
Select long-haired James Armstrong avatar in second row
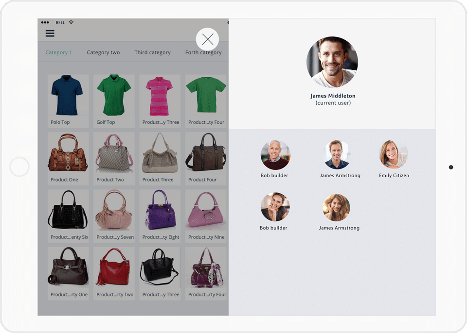pos(336,208)
